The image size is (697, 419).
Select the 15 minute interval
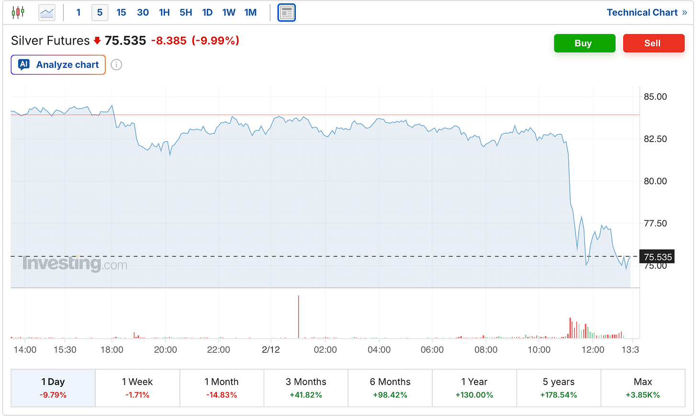click(x=121, y=12)
